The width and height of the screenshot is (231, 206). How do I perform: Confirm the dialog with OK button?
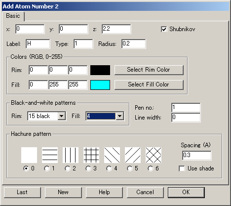(186, 192)
